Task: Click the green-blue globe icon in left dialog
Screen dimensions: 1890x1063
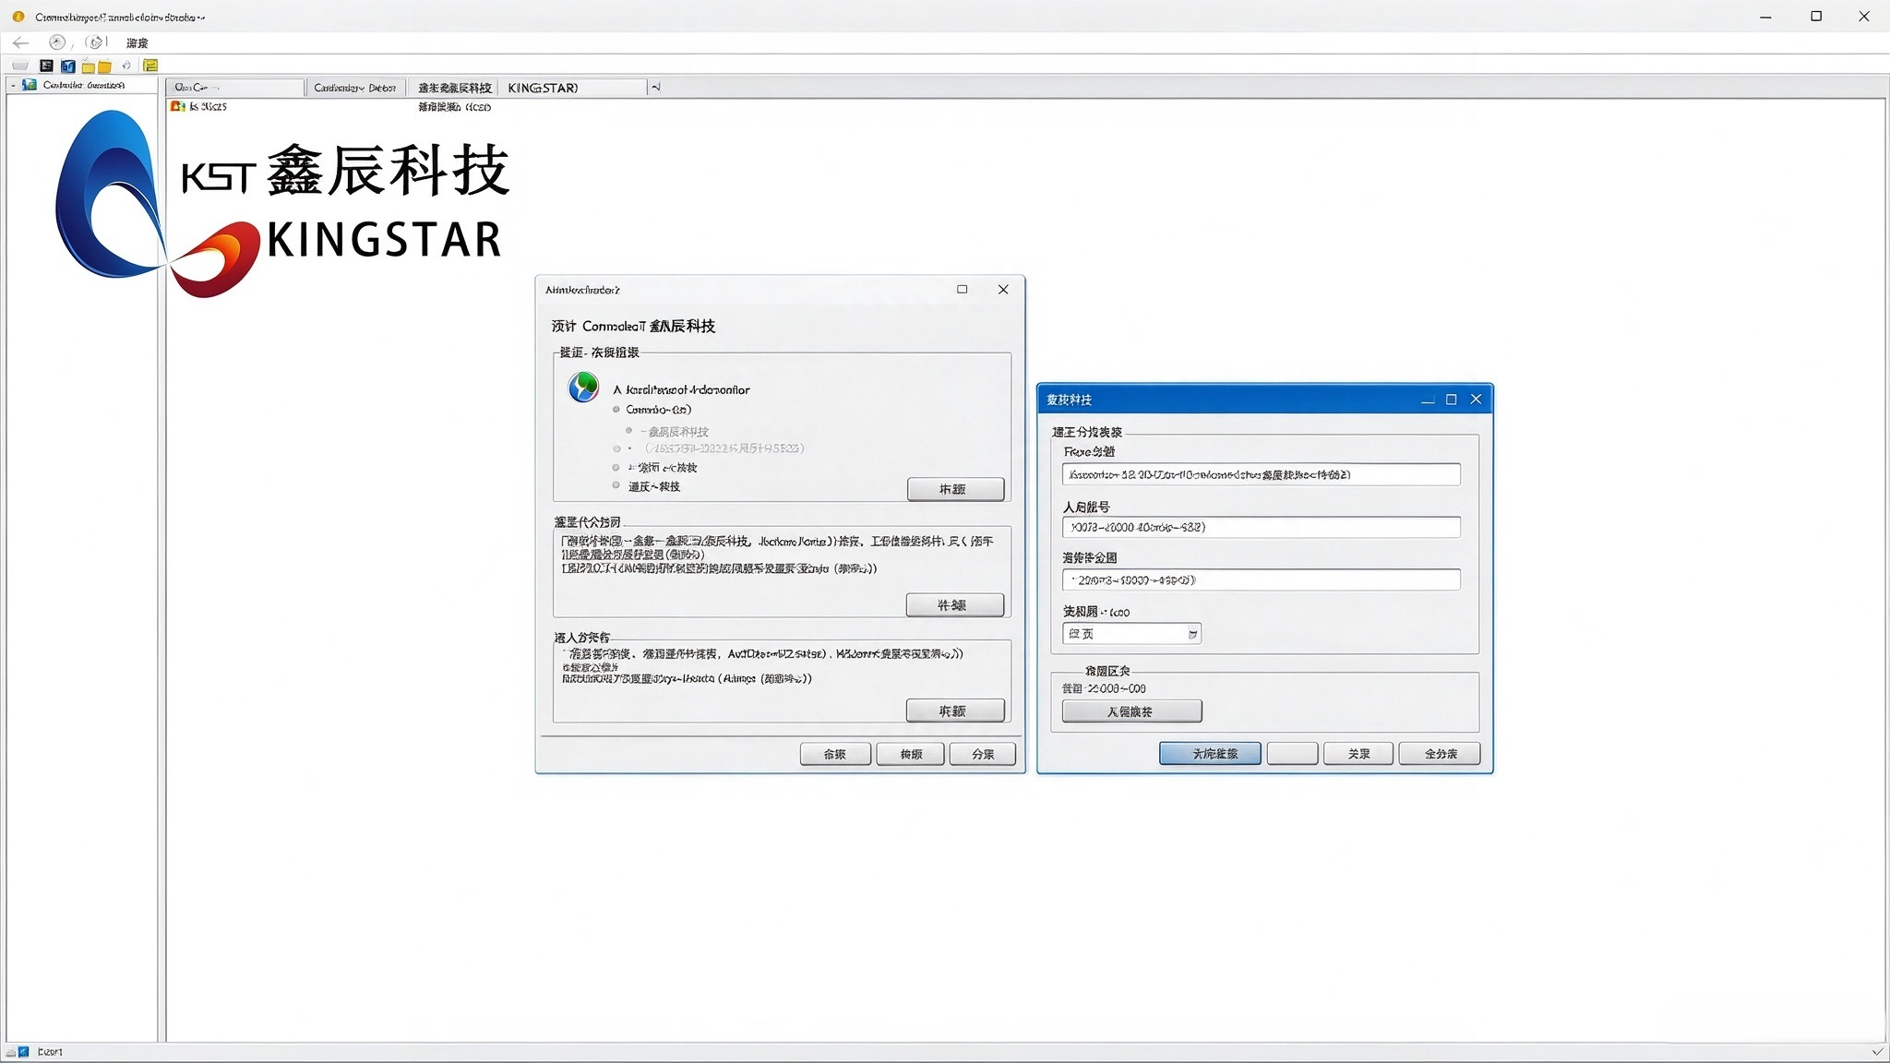Action: [x=583, y=388]
